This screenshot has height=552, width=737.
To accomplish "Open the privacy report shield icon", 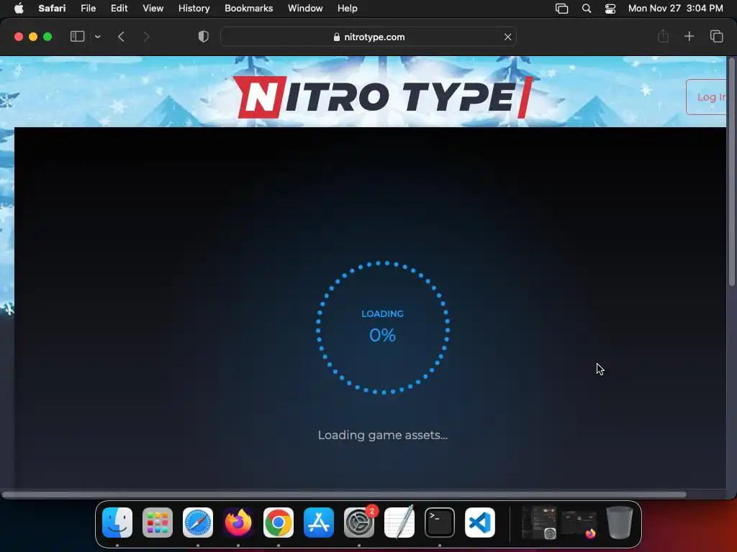I will click(x=203, y=37).
